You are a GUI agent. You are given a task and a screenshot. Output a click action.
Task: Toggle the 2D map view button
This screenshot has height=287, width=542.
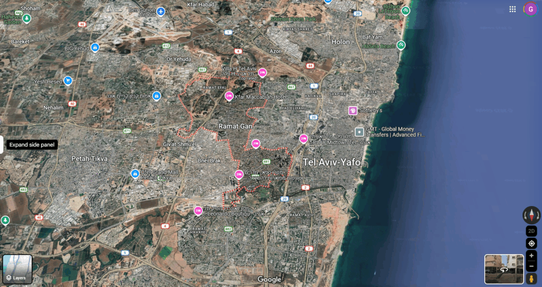[x=531, y=231]
